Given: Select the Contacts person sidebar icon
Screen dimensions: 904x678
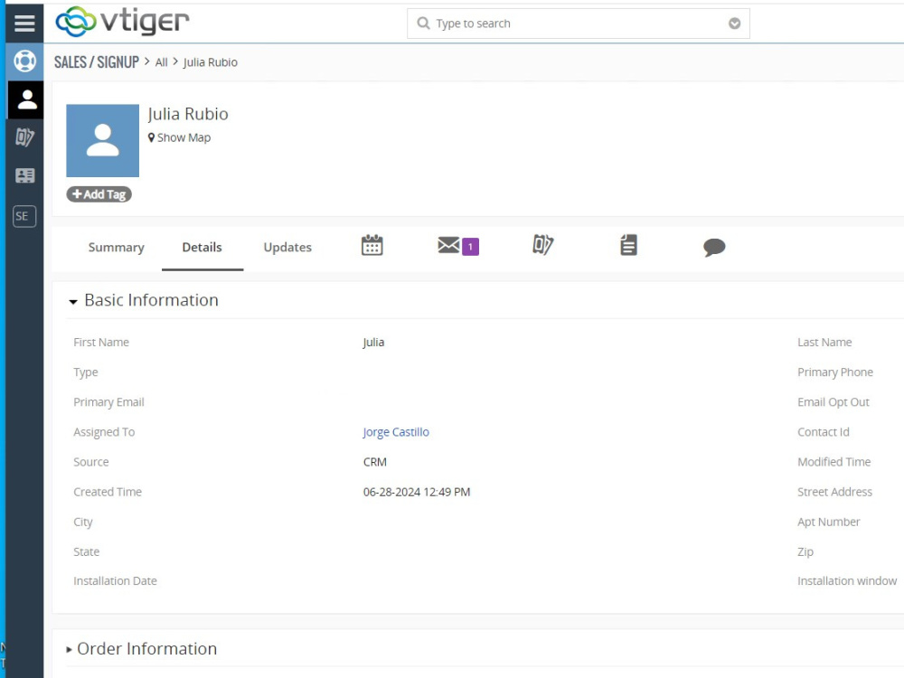Looking at the screenshot, I should coord(26,99).
